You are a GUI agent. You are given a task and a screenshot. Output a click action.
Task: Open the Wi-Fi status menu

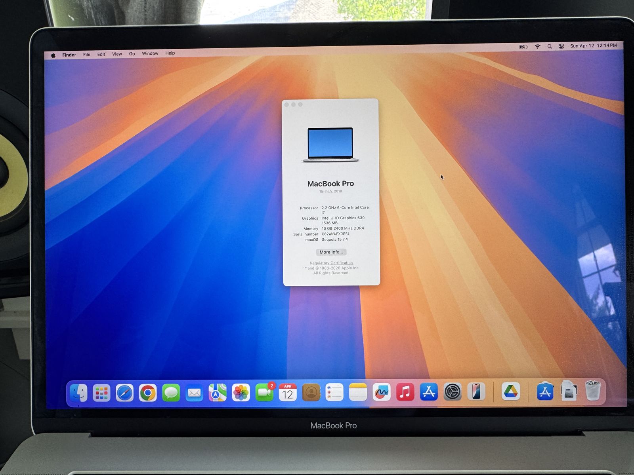(x=537, y=46)
